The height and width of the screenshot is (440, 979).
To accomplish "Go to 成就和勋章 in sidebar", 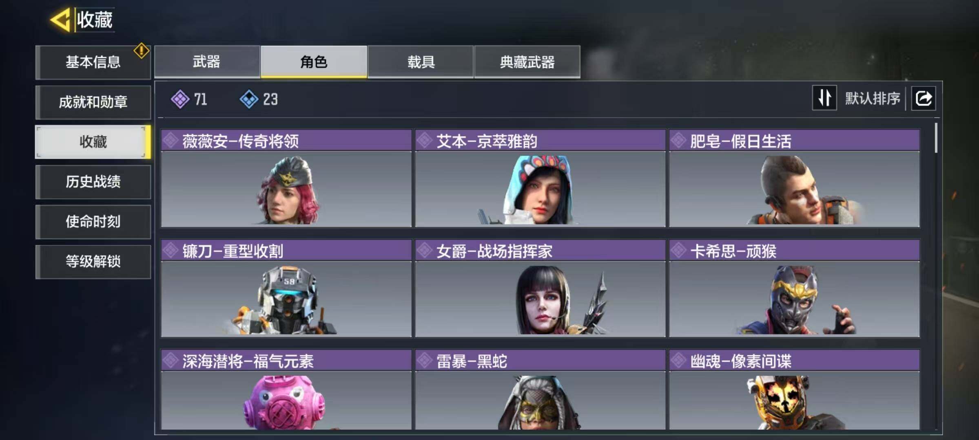I will [x=93, y=102].
